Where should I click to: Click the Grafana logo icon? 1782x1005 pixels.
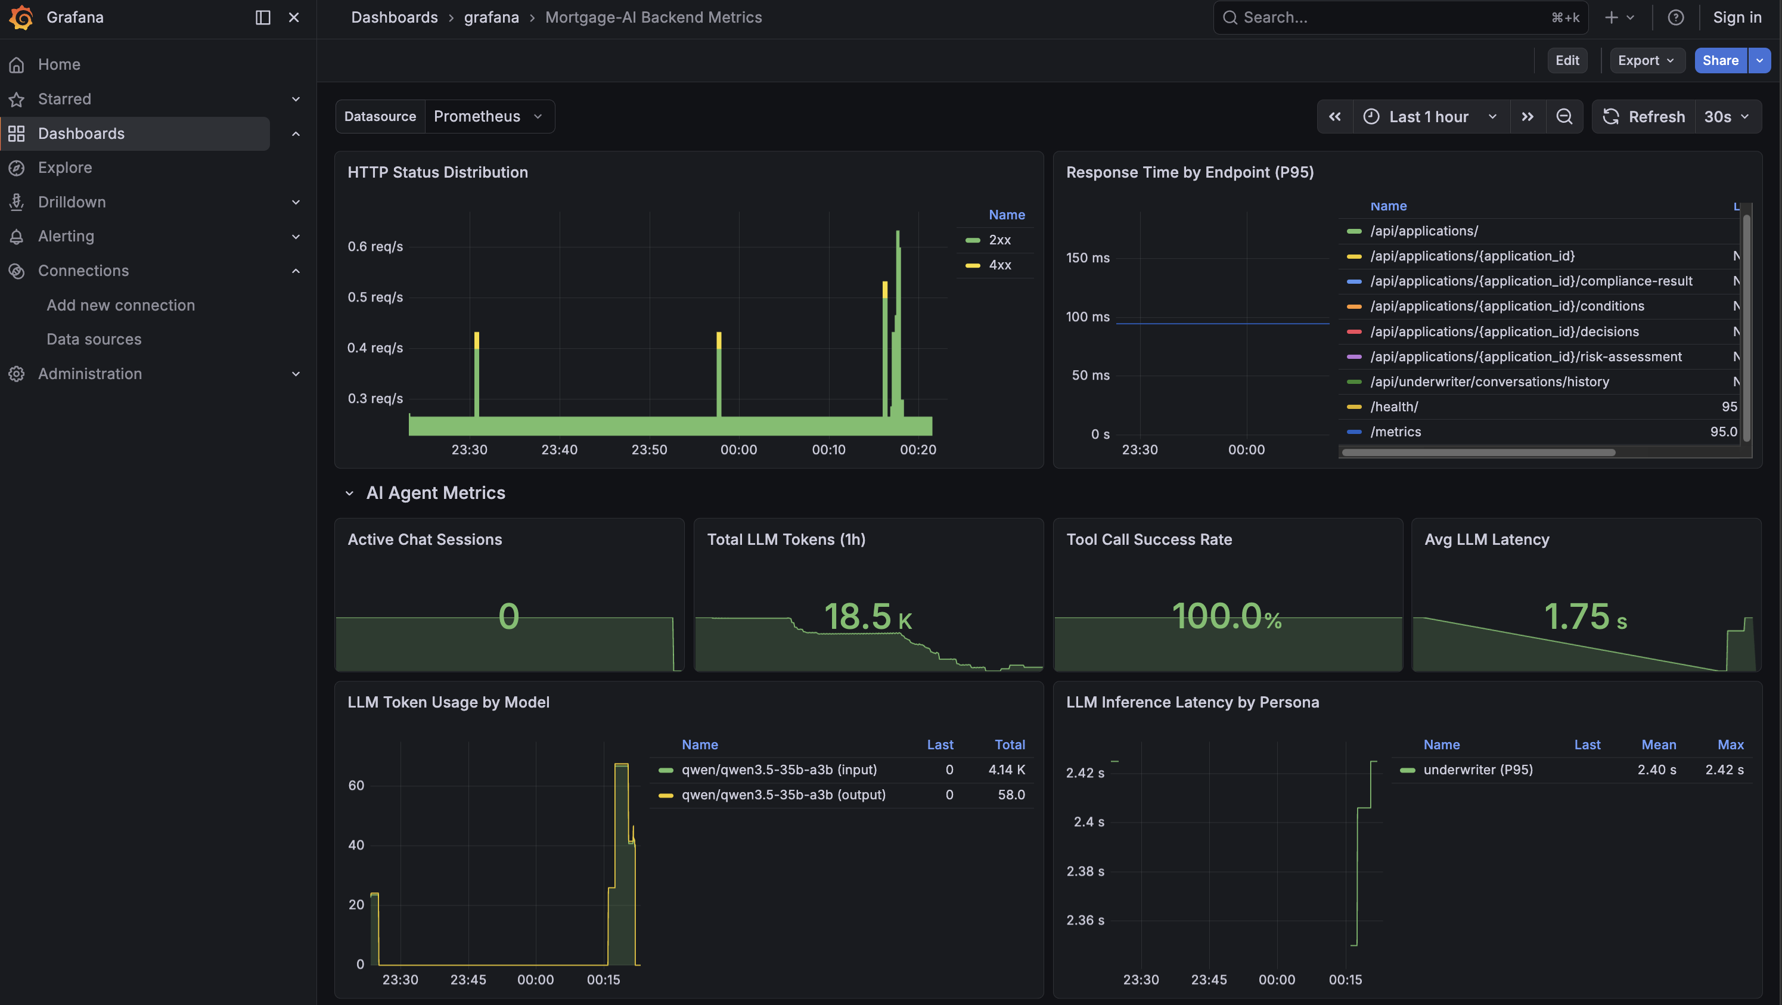[x=21, y=17]
